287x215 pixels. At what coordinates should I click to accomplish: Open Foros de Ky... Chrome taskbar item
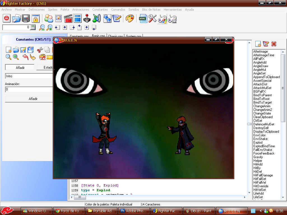click(x=69, y=211)
